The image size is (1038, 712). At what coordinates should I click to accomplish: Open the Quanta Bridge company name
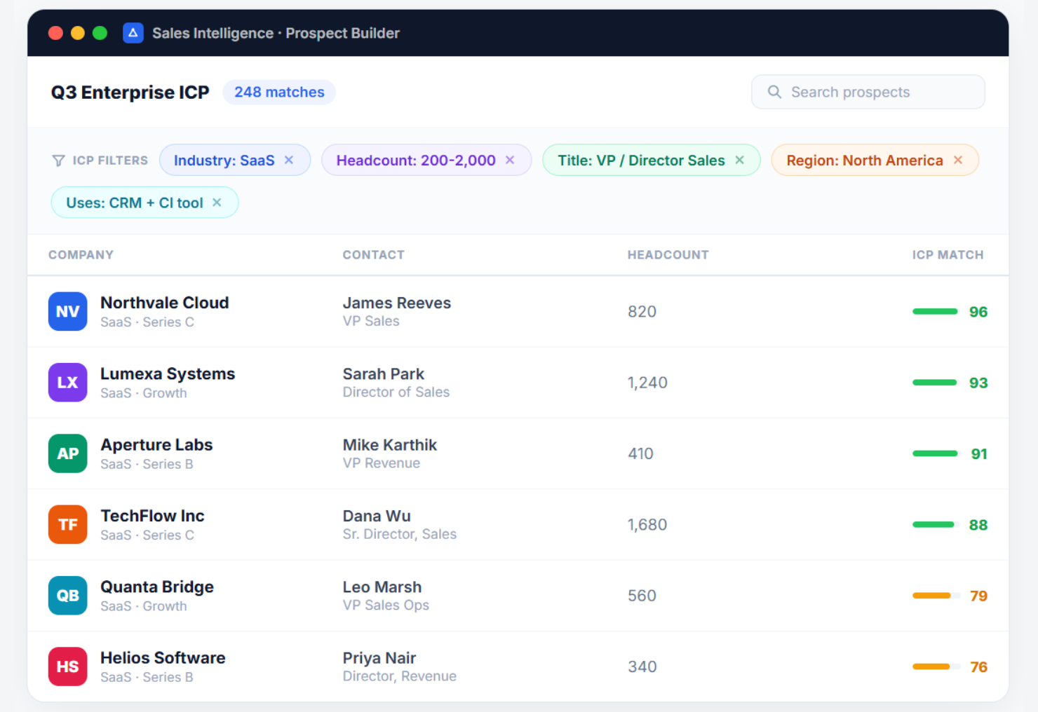tap(157, 587)
